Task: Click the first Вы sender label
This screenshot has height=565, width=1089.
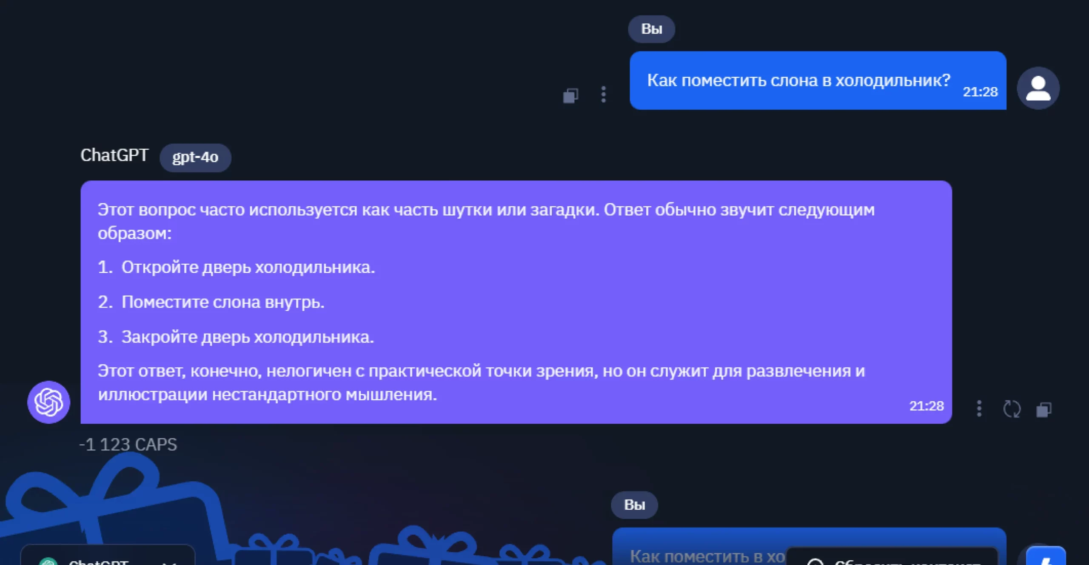Action: pos(651,29)
